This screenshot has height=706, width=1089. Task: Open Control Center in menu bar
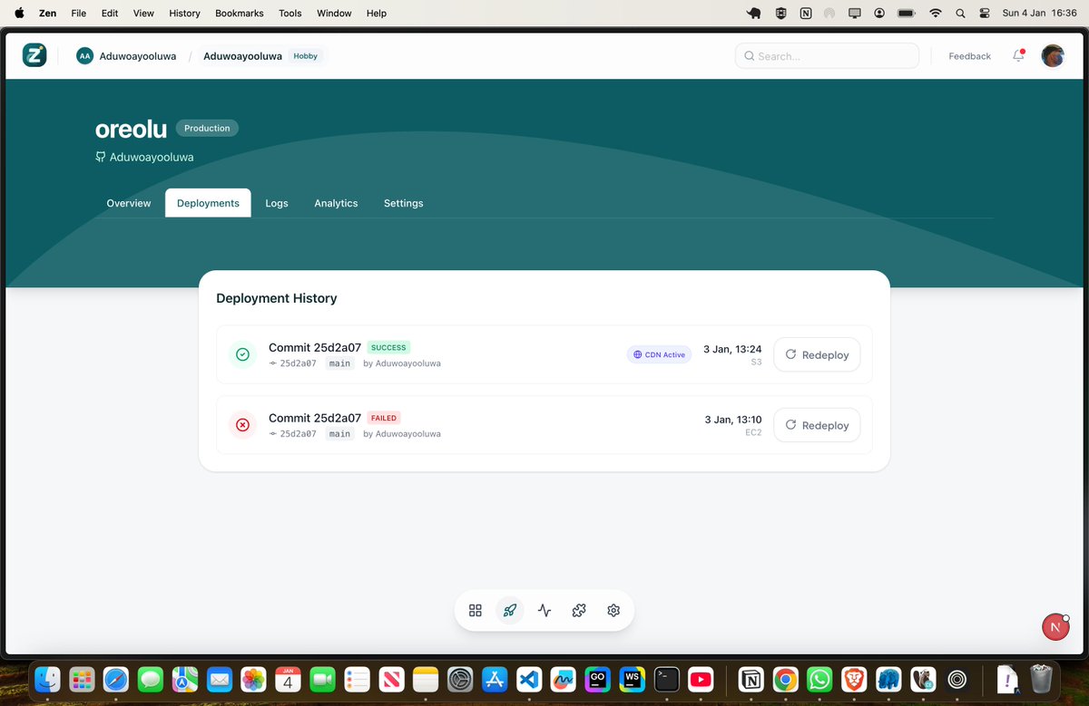coord(985,14)
